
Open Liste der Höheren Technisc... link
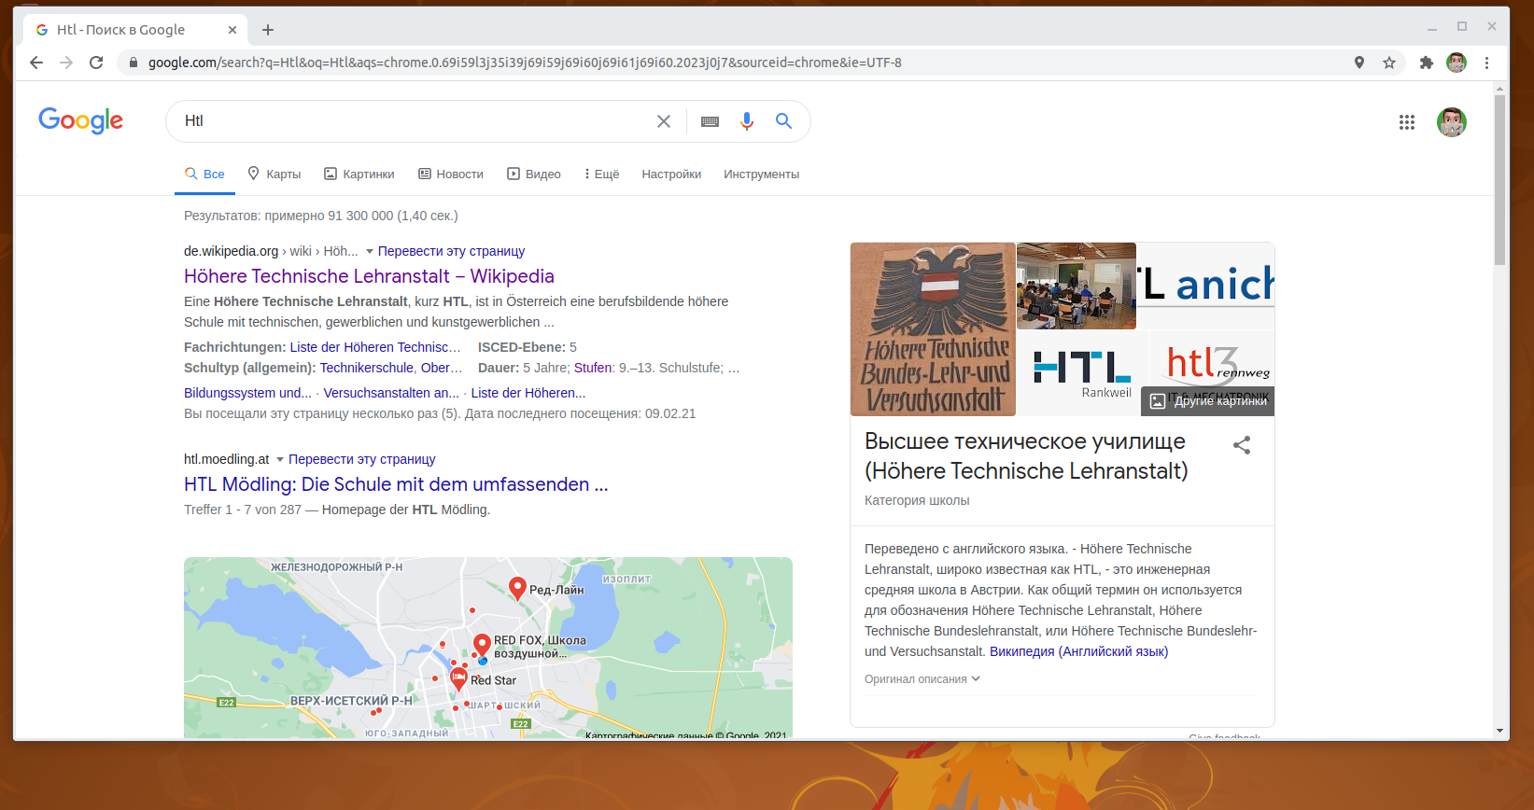tap(375, 347)
